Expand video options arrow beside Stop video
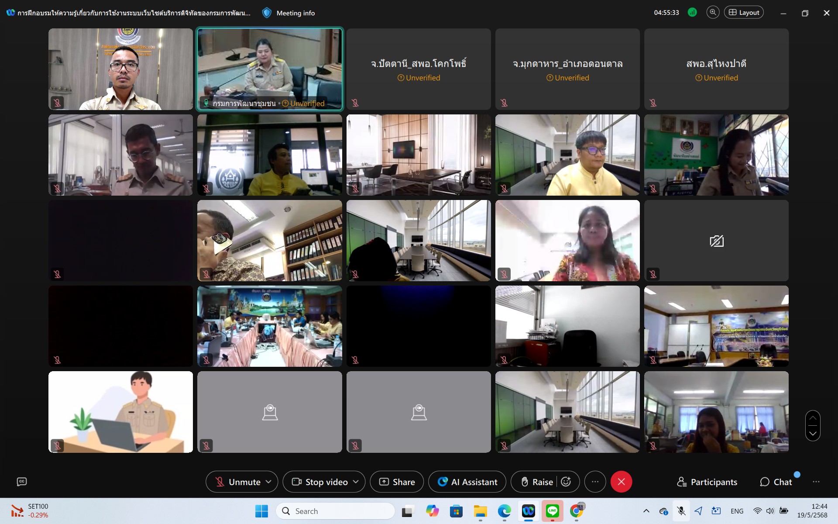This screenshot has height=524, width=838. click(x=356, y=482)
